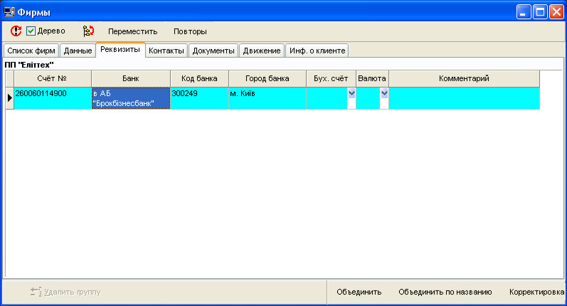Image resolution: width=567 pixels, height=306 pixels.
Task: Open the Бух. счёт dropdown in row
Action: coord(351,93)
